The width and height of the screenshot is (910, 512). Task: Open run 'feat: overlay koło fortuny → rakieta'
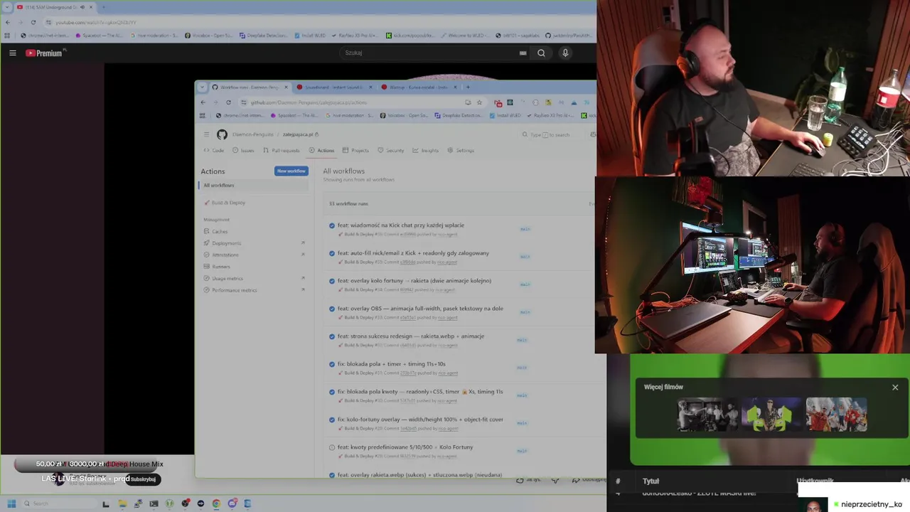click(414, 281)
